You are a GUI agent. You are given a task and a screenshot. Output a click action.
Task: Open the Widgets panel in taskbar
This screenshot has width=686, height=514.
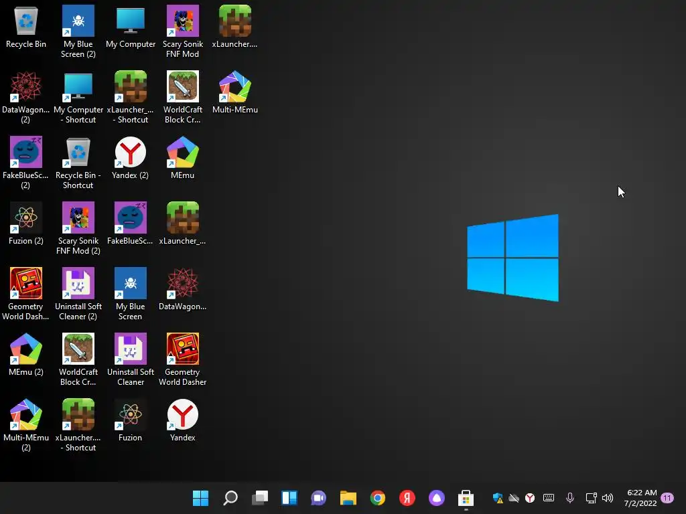(289, 498)
